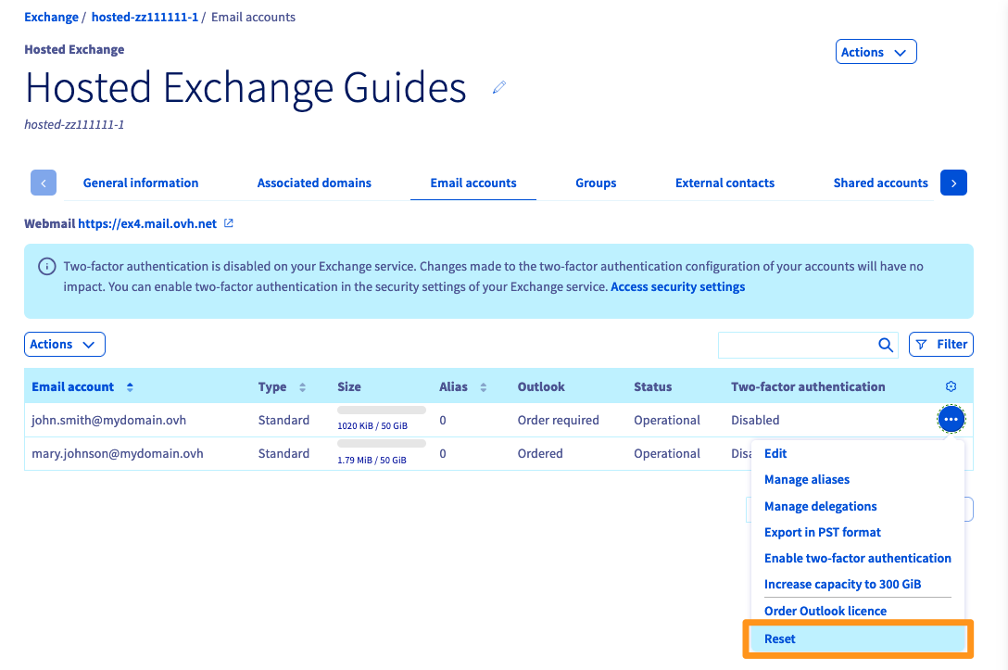Click the magnifier search icon
The height and width of the screenshot is (670, 1008).
pos(886,345)
